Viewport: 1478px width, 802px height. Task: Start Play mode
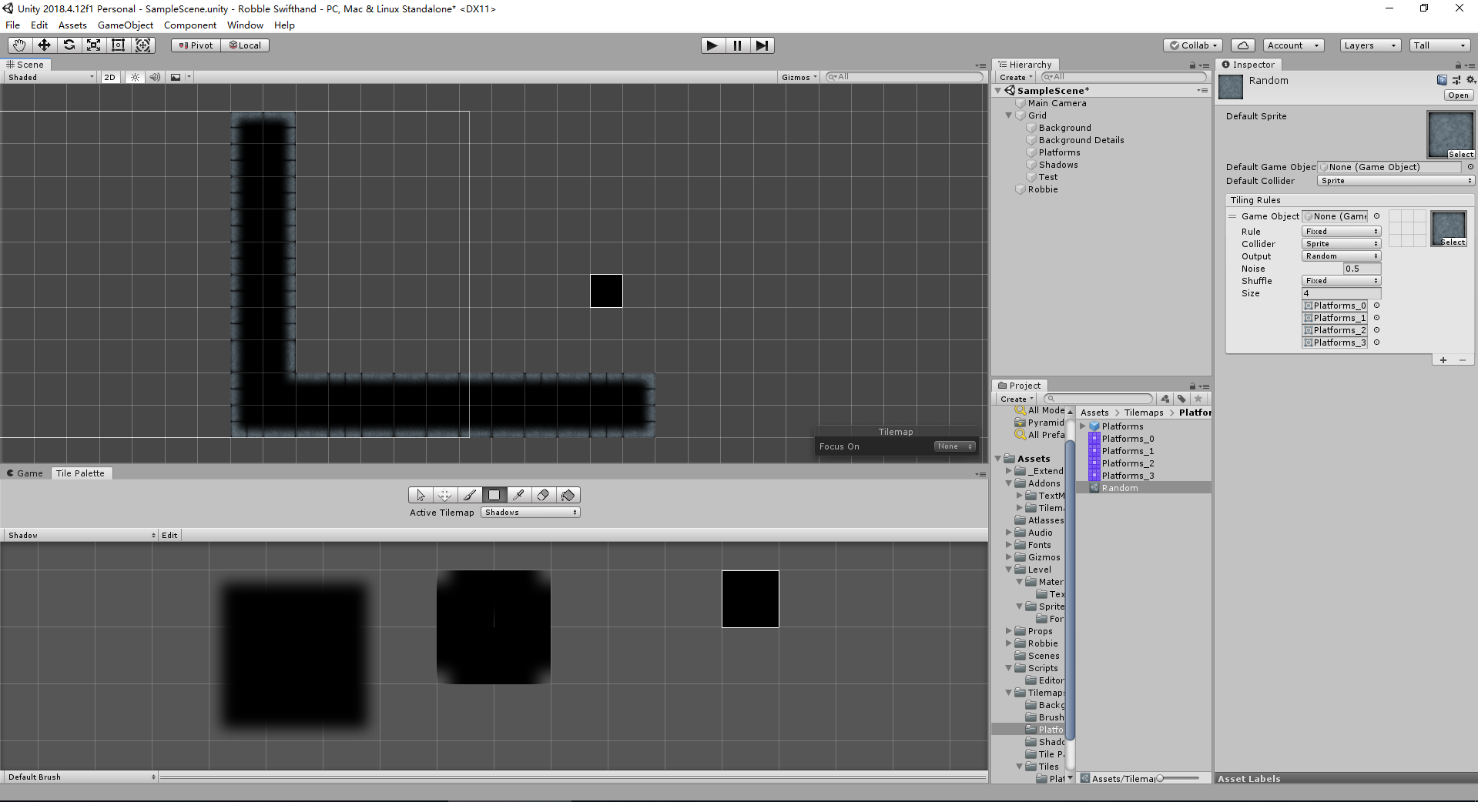(x=712, y=45)
